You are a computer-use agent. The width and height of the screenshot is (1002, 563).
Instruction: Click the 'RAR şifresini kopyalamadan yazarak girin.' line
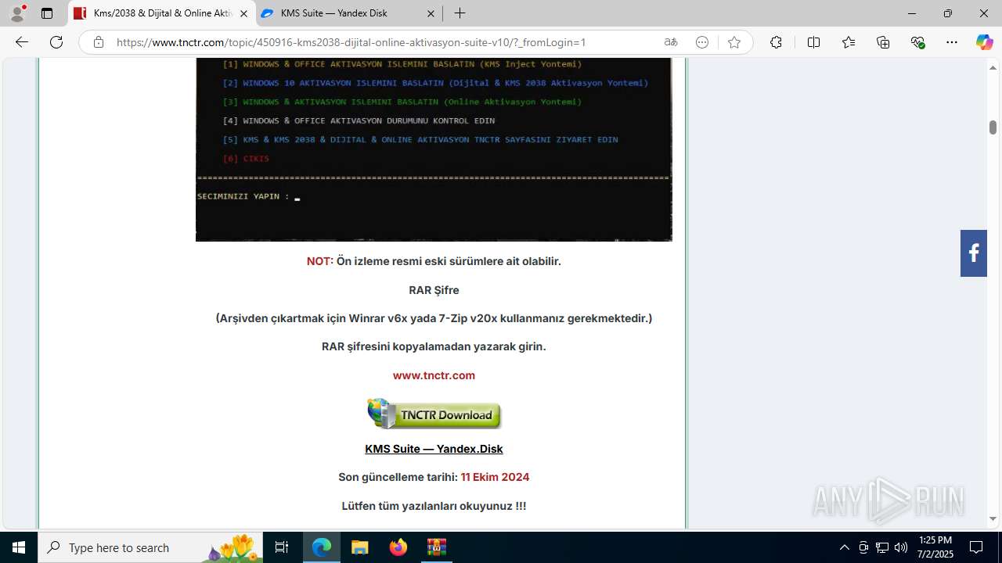pyautogui.click(x=434, y=346)
